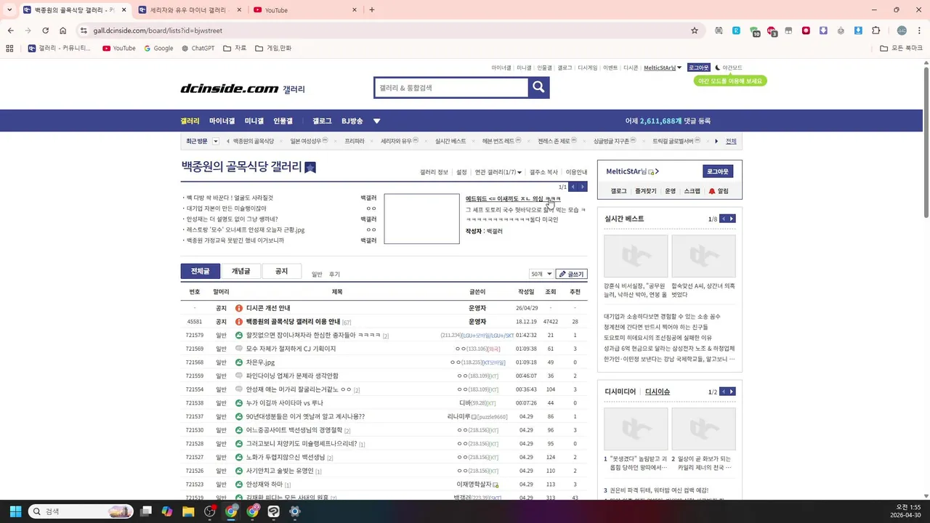Open notifications bell in user box
The image size is (930, 523).
pyautogui.click(x=719, y=191)
